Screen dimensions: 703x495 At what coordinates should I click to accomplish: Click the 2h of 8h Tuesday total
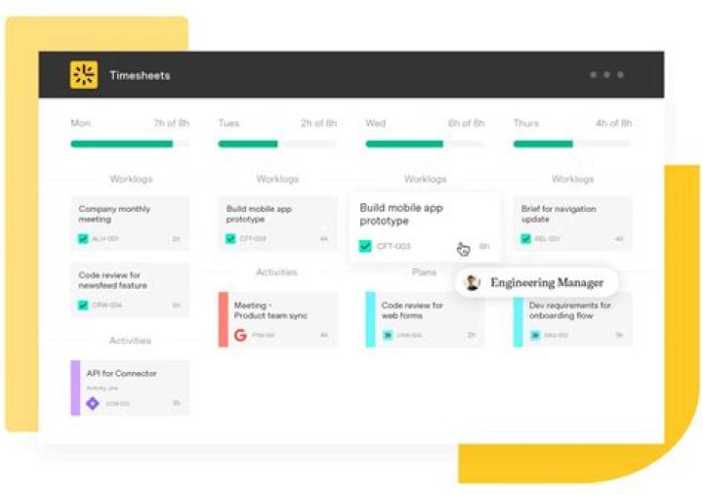tap(318, 123)
